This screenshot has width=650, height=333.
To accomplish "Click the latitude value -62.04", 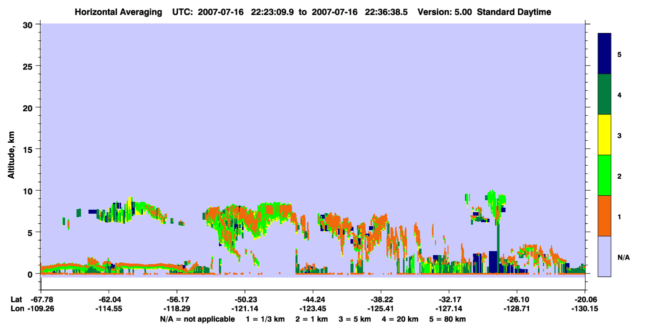I will [108, 300].
